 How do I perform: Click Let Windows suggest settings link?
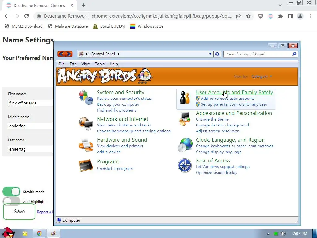[x=223, y=167]
